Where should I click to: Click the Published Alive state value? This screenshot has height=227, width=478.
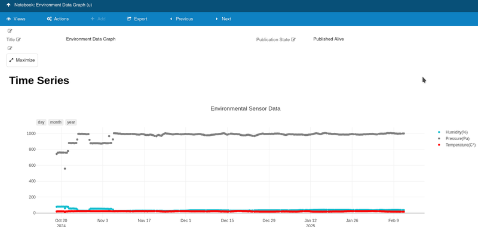[x=329, y=39]
